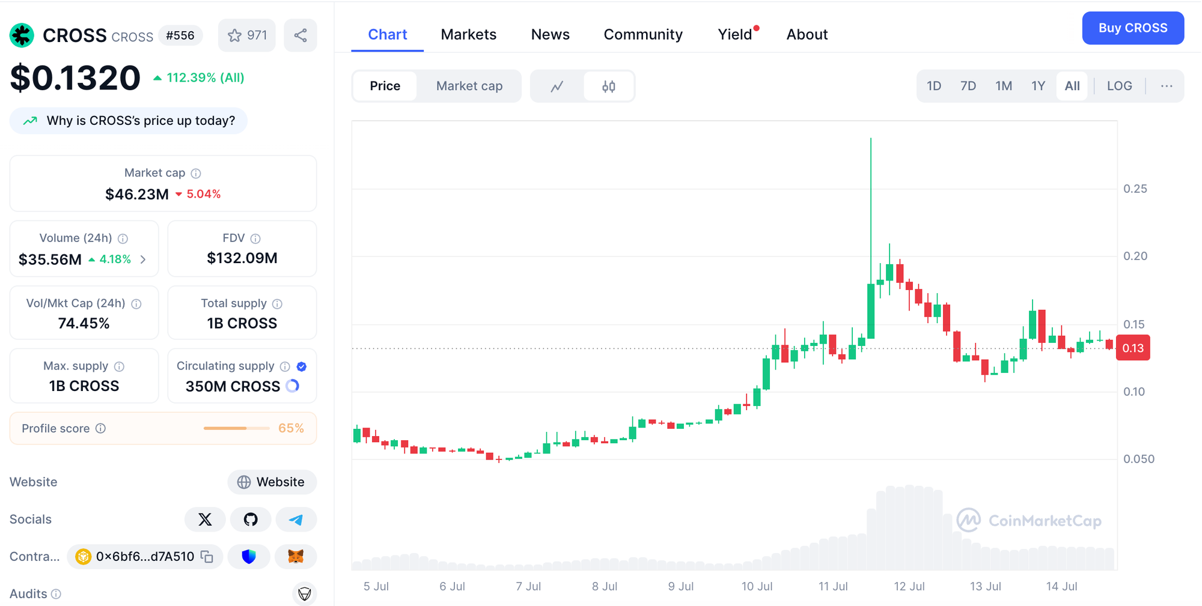The height and width of the screenshot is (606, 1202).
Task: Open the Community tab
Action: point(643,35)
